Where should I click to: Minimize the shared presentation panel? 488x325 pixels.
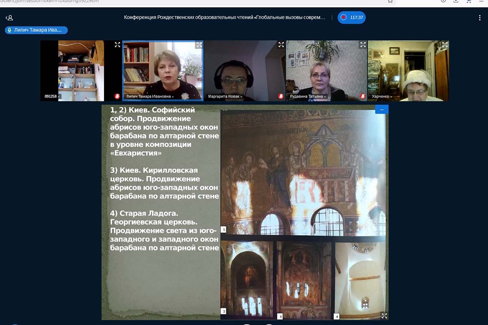click(x=382, y=110)
